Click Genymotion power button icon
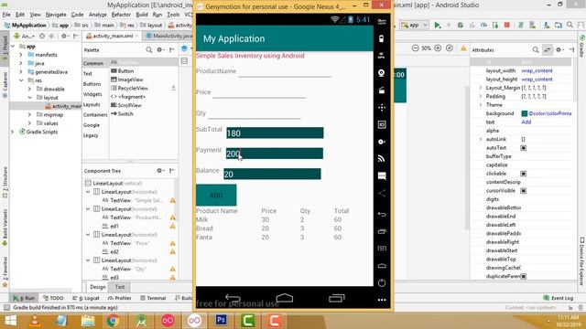The image size is (586, 329). [382, 282]
